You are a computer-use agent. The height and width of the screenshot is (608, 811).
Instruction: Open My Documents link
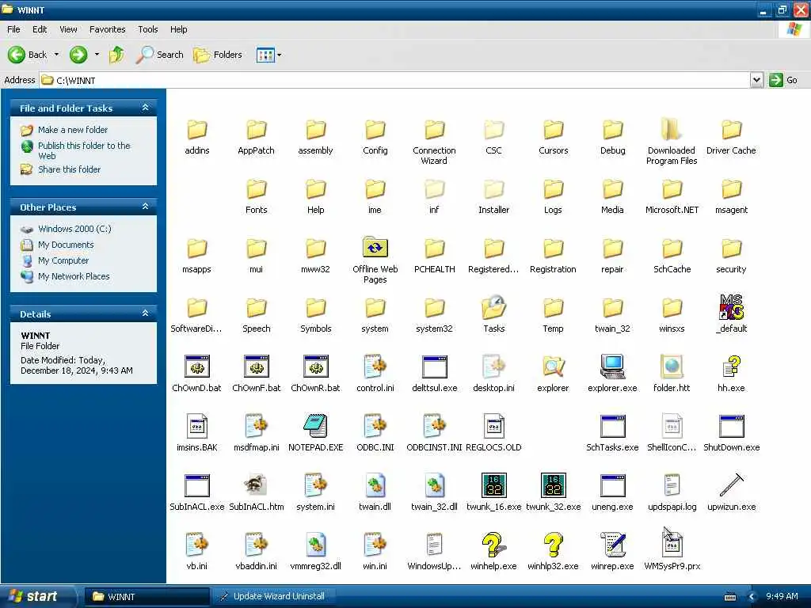66,245
